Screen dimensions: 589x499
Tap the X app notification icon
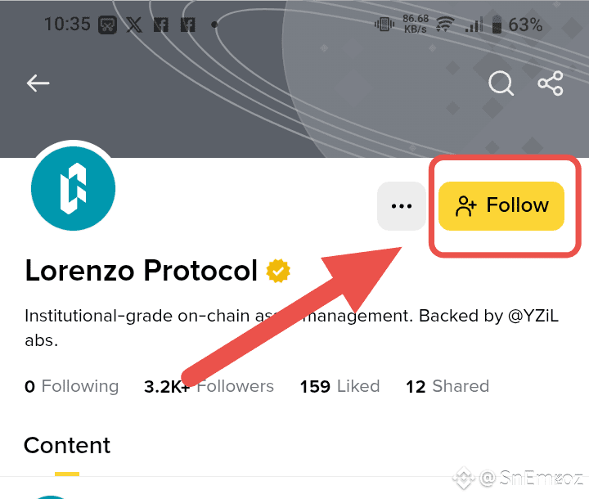tap(133, 25)
